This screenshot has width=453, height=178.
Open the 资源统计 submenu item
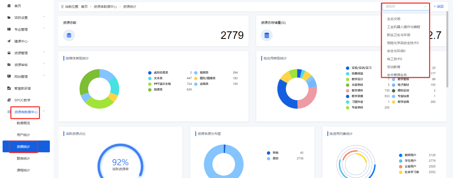[x=26, y=147]
